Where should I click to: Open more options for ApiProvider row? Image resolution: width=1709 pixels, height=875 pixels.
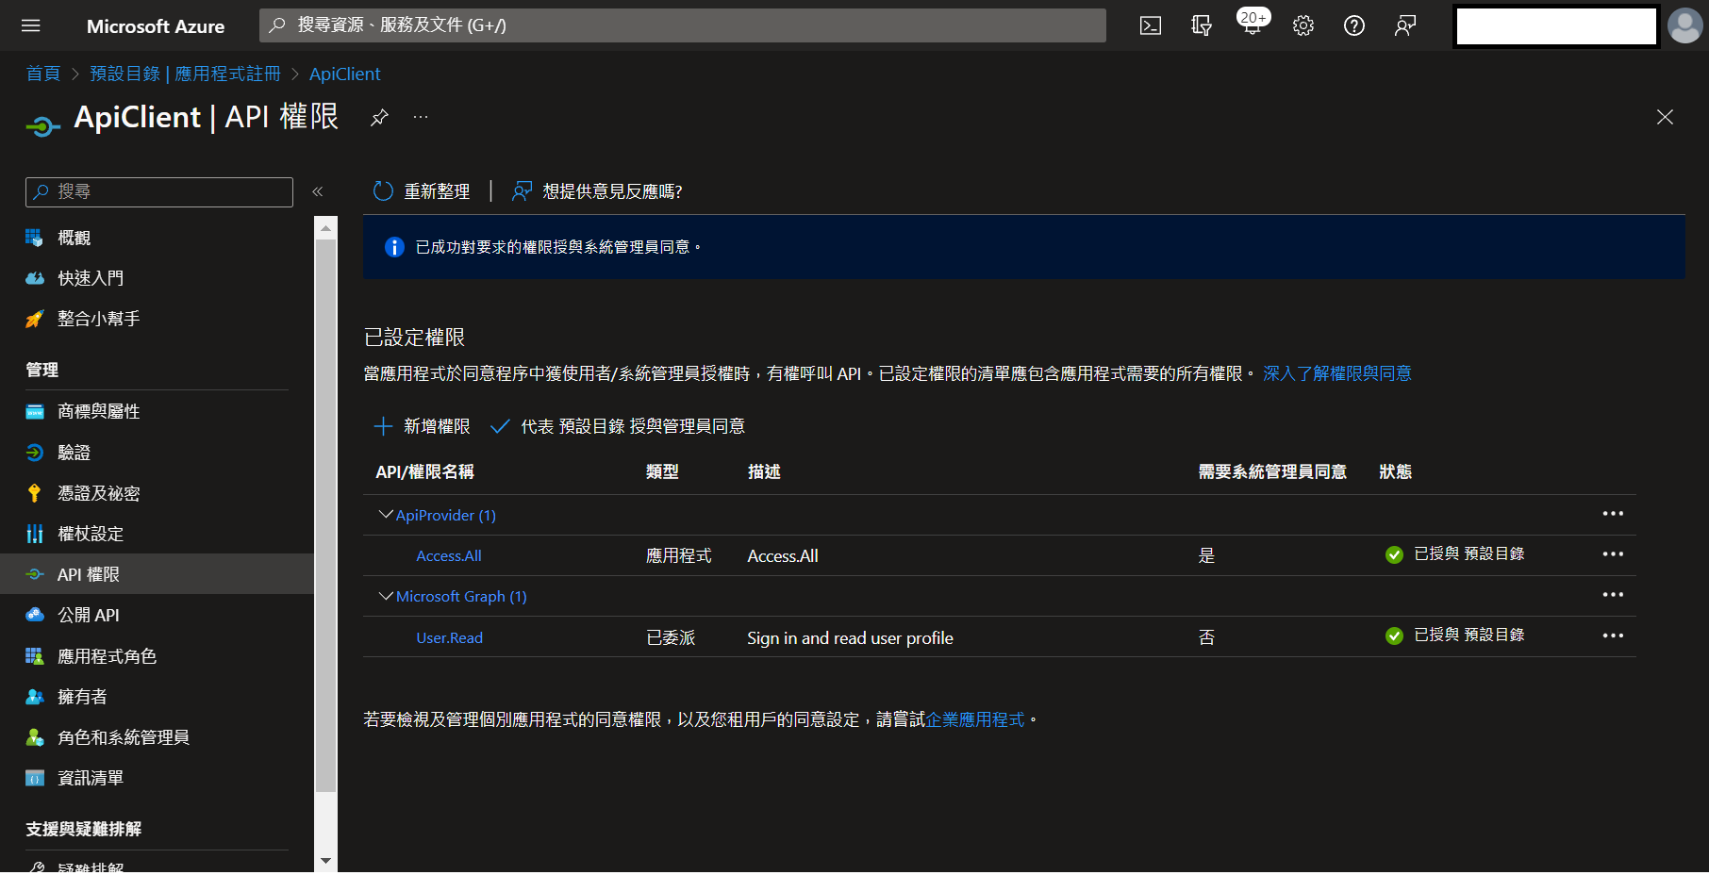coord(1613,514)
